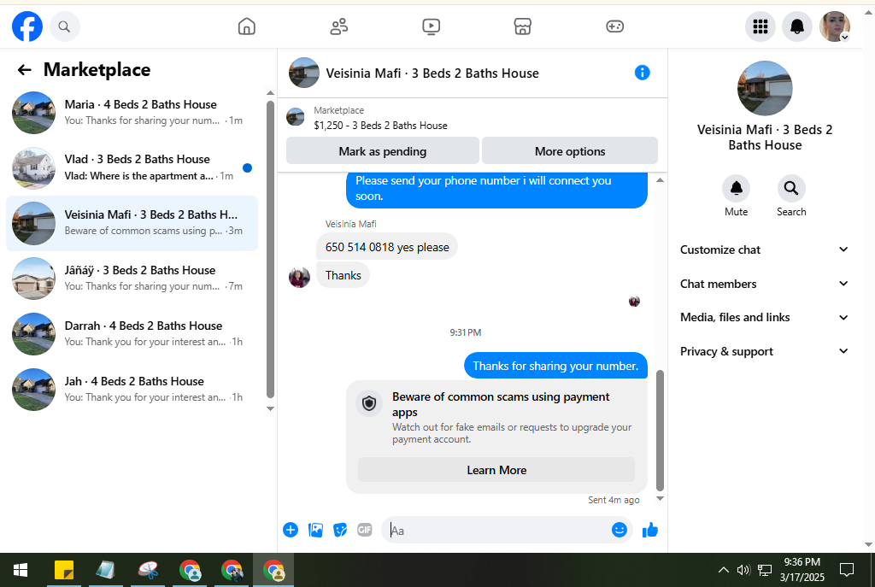Open Maria 4 Beds 2 Baths conversation
Viewport: 875px width, 587px height.
[x=132, y=113]
